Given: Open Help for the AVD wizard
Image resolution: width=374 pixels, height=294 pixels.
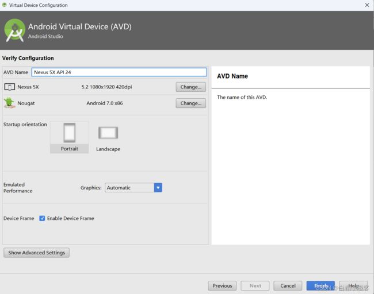Looking at the screenshot, I should (x=353, y=285).
